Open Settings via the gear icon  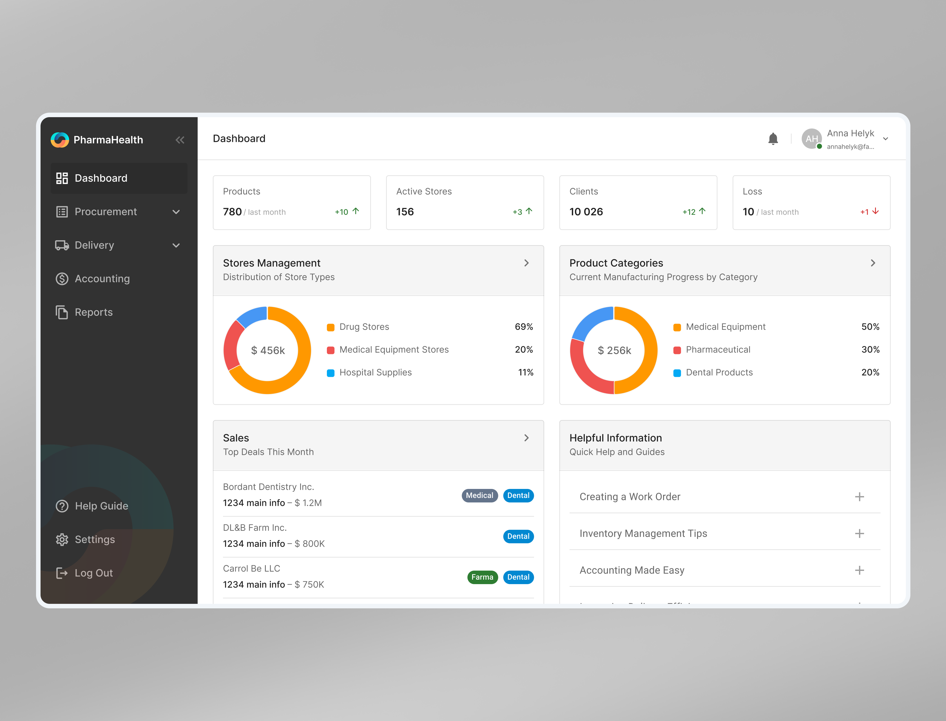(62, 539)
